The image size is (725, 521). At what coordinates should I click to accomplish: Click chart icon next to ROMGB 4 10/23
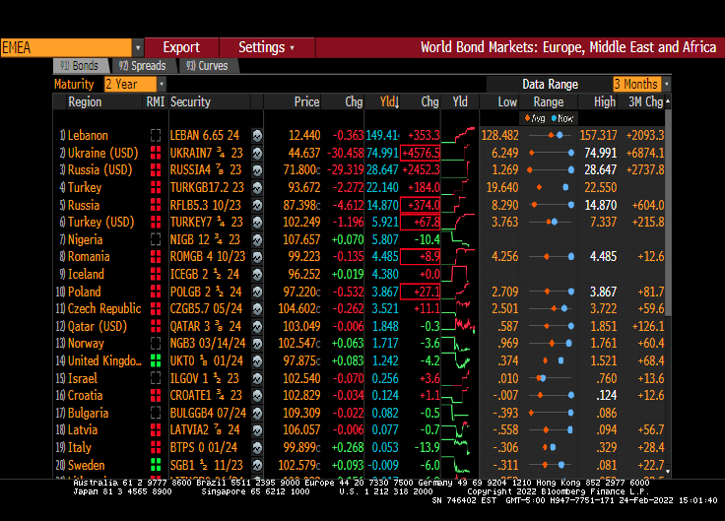257,257
